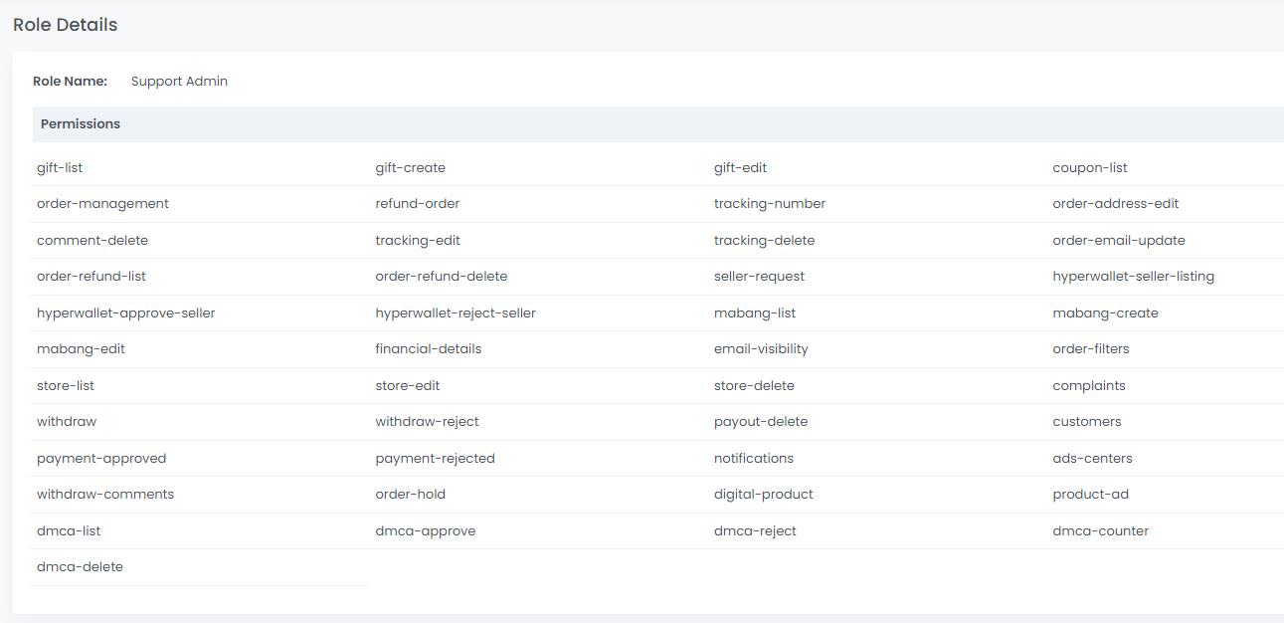Click the Role Name label
The height and width of the screenshot is (623, 1284).
[70, 82]
